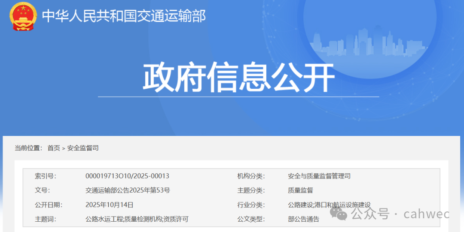Click the 公众号 · cahwec watermark text
This screenshot has width=464, height=232.
pos(400,214)
